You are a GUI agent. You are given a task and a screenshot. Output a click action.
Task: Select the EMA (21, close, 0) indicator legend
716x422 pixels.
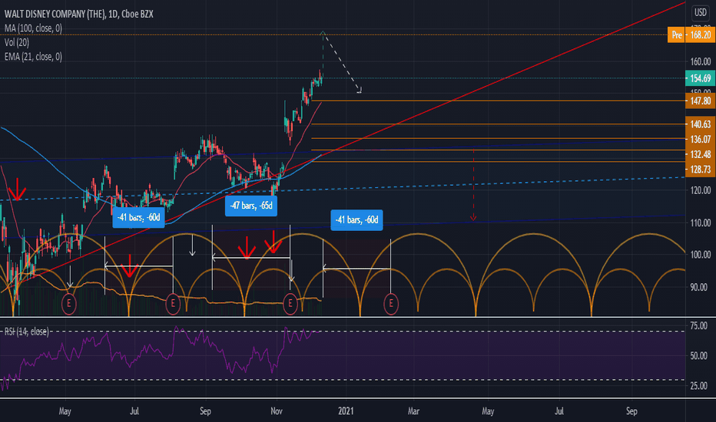click(x=33, y=57)
